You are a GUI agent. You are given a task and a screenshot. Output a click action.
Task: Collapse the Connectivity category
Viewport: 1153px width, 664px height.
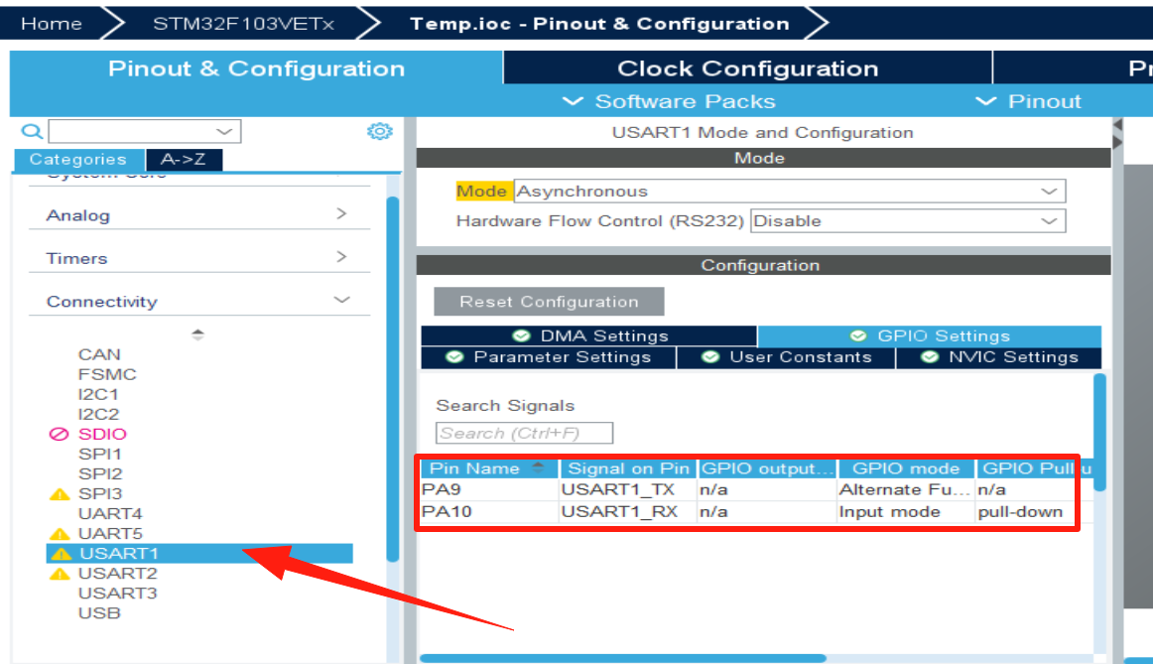198,301
